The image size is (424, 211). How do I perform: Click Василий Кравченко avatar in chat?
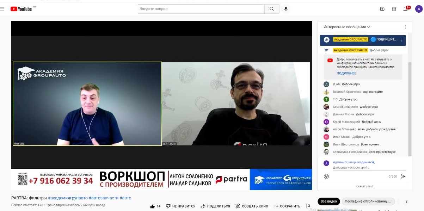326,92
